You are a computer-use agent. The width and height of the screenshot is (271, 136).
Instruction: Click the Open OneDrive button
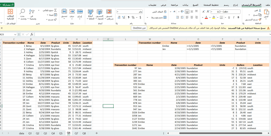(x=139, y=28)
